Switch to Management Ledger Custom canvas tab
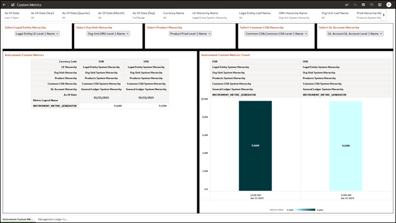 click(x=53, y=219)
